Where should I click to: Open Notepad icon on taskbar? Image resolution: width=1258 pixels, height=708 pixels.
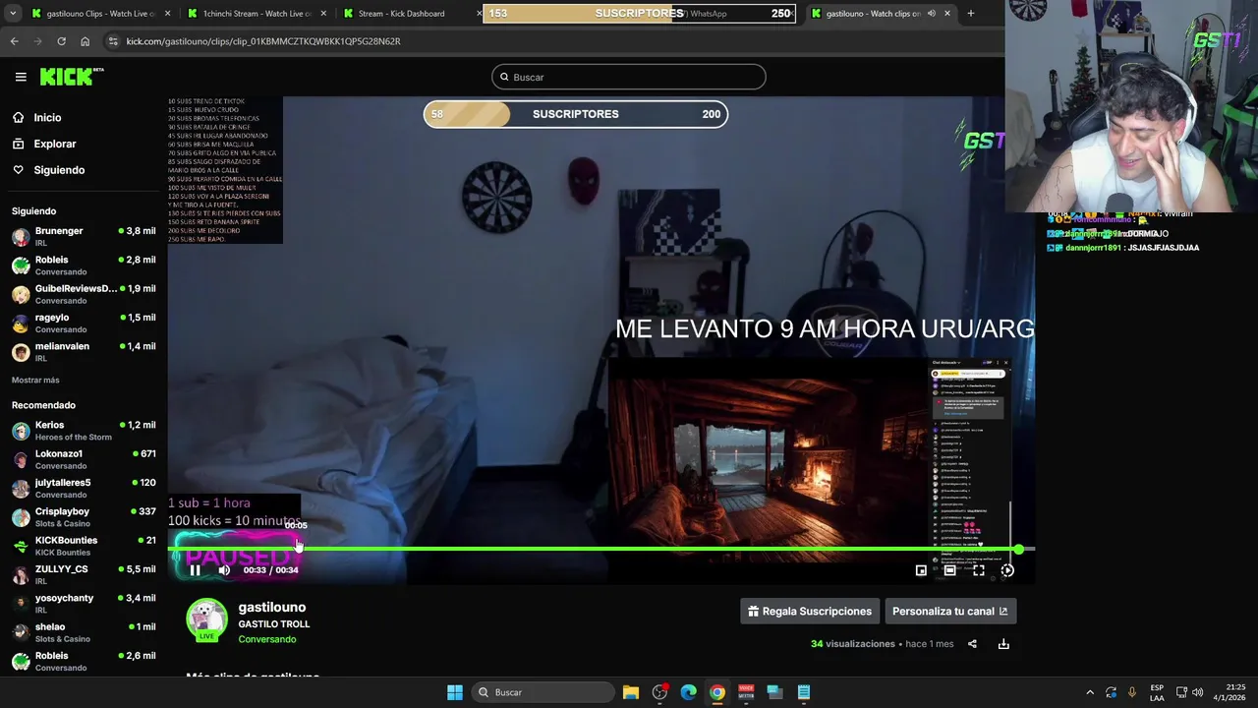pos(804,692)
